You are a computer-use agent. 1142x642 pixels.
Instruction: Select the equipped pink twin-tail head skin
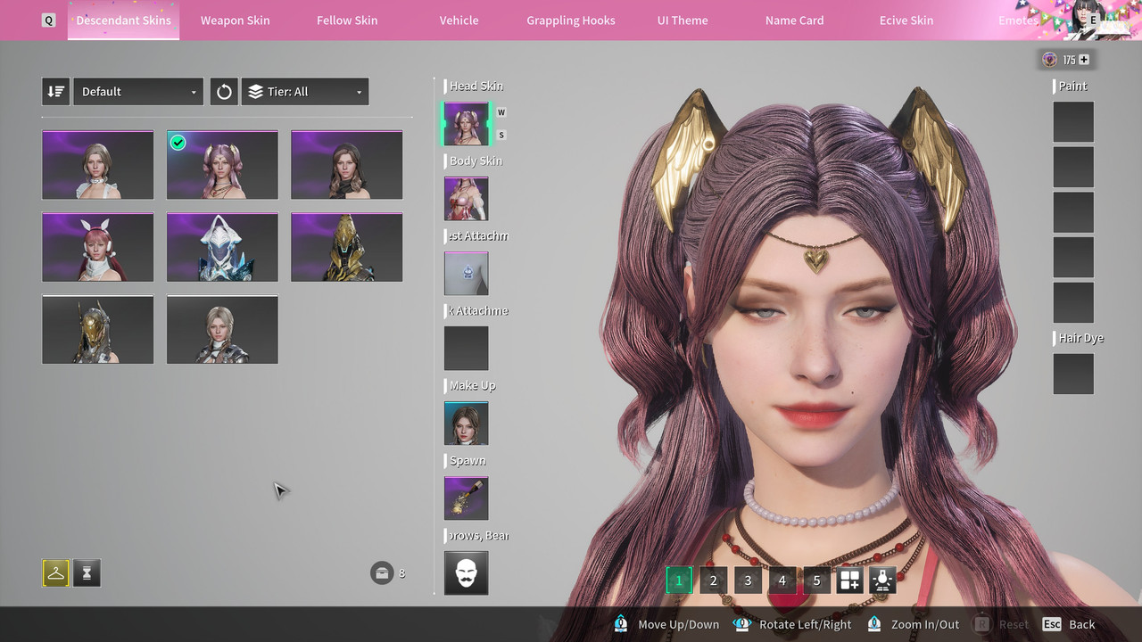[222, 165]
